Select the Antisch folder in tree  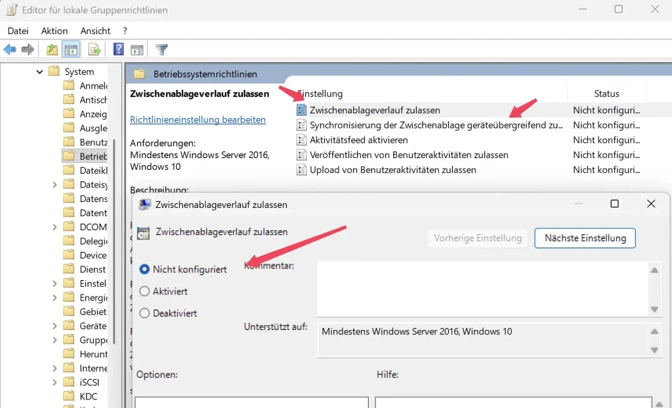pyautogui.click(x=85, y=100)
